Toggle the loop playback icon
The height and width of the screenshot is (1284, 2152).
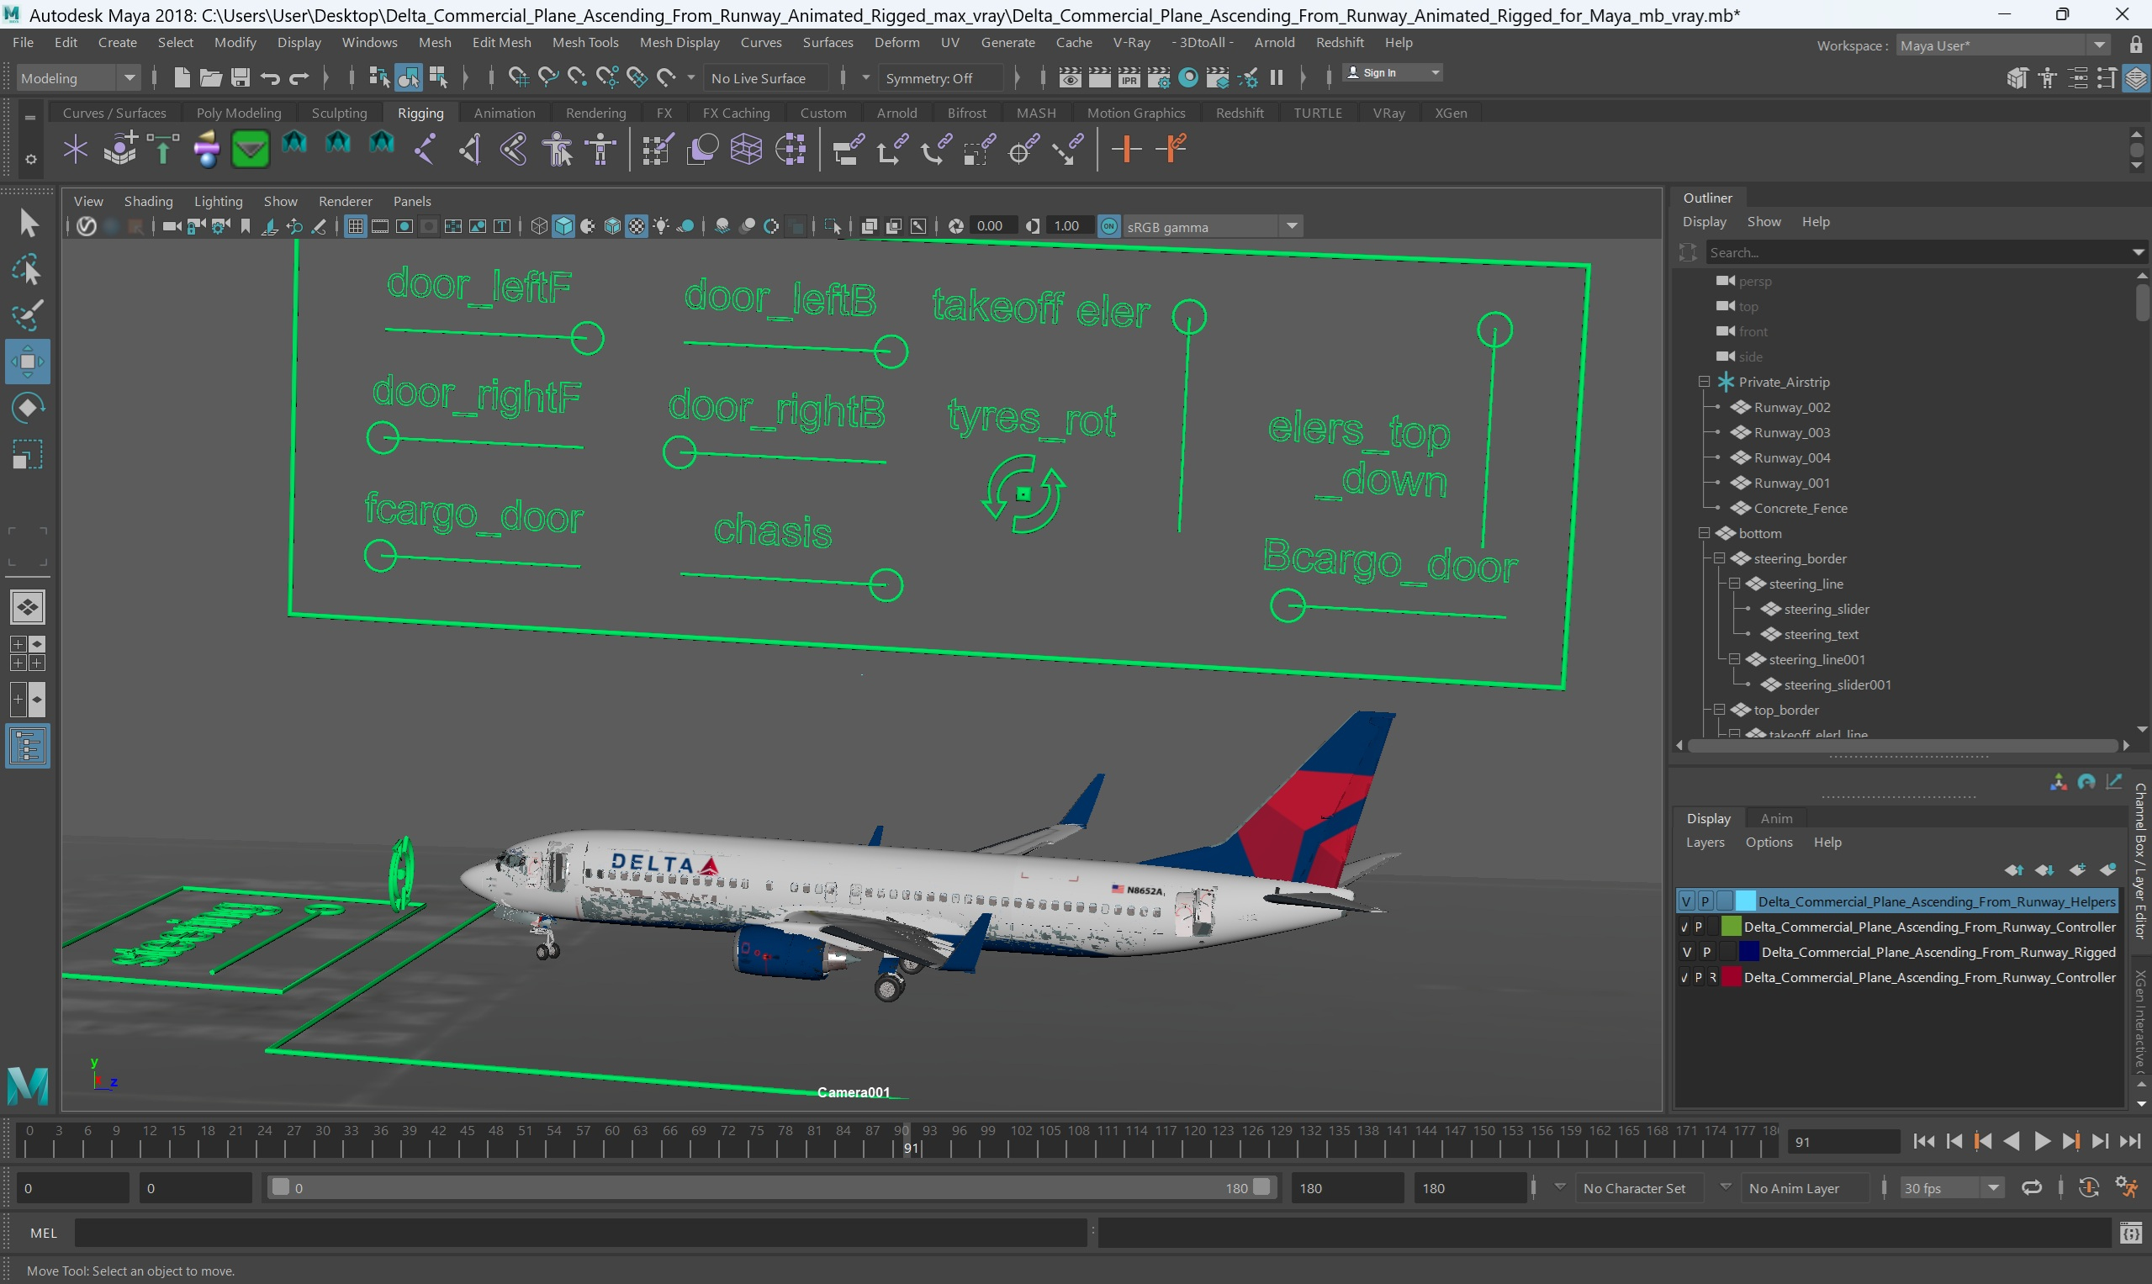(2031, 1188)
